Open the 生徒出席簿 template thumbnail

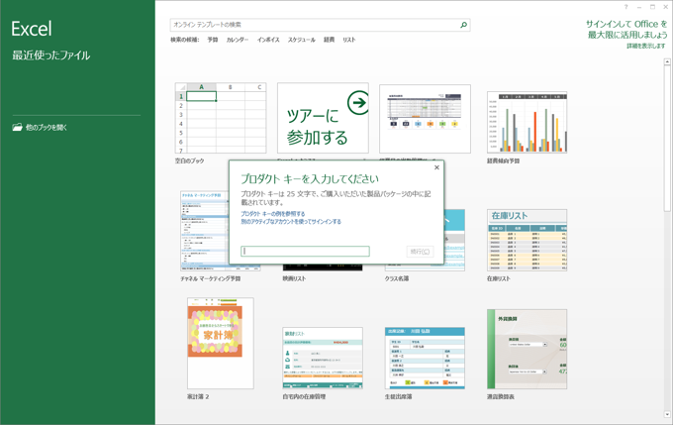tap(425, 359)
